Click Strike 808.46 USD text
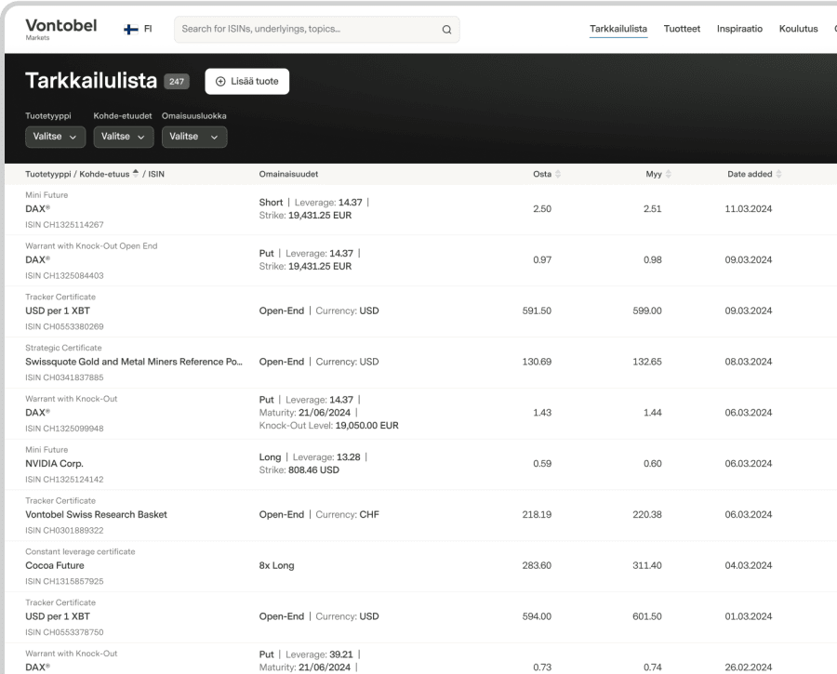 point(299,470)
